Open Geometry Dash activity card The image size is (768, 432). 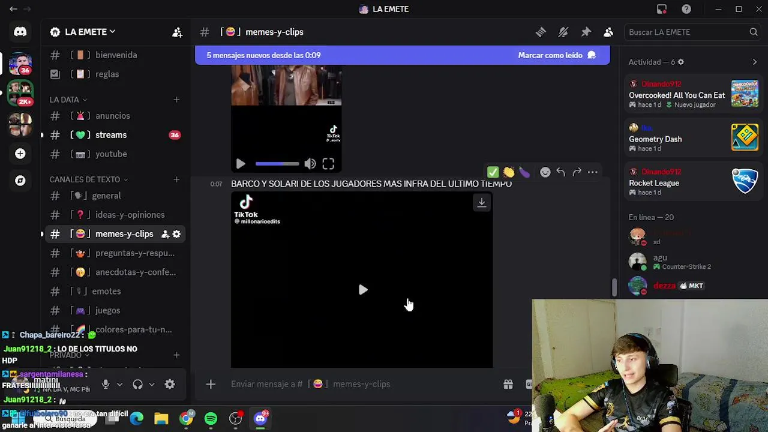tap(692, 138)
